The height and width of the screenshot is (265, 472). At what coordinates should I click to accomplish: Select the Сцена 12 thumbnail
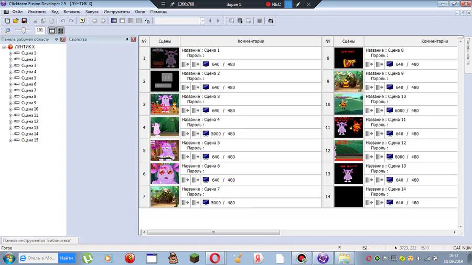tap(348, 150)
